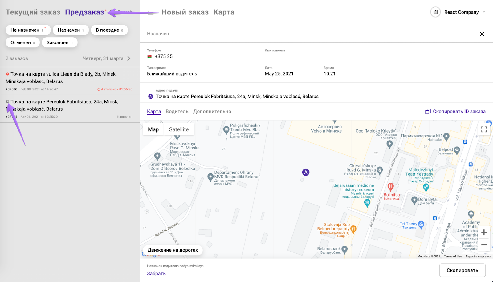Toggle fullscreen map view
This screenshot has width=493, height=282.
tap(484, 129)
